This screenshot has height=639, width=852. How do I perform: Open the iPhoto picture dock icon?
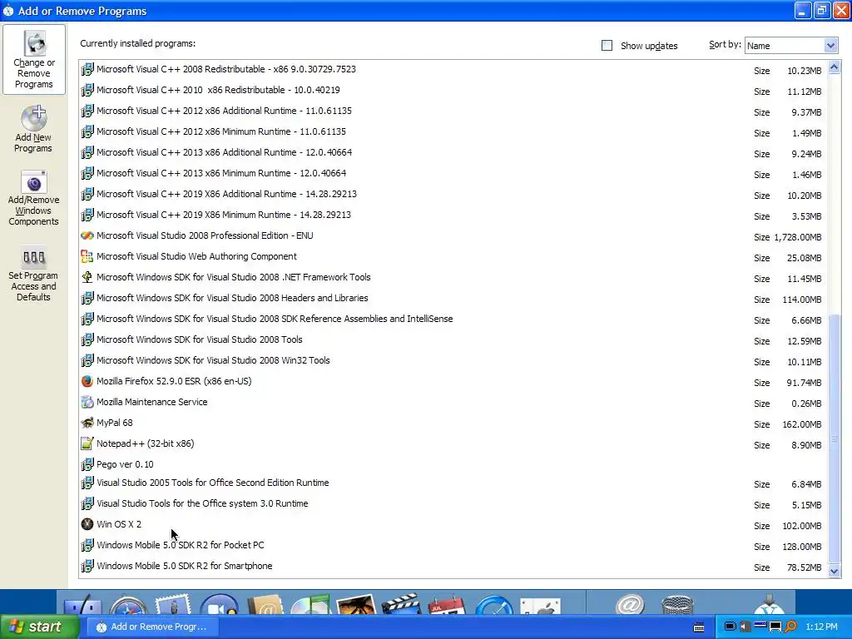[356, 604]
